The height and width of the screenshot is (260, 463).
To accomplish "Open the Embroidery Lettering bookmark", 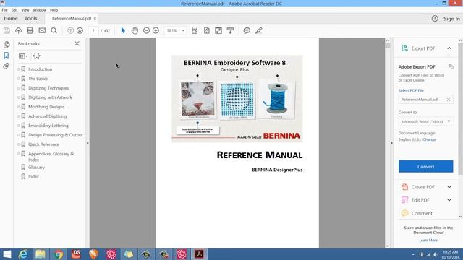I will coord(48,126).
